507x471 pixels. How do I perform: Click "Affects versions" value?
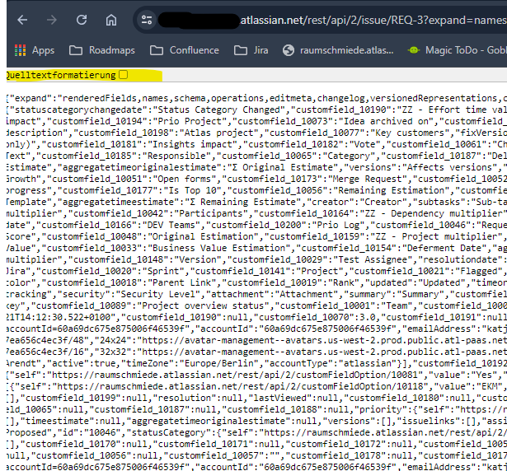[x=448, y=167]
